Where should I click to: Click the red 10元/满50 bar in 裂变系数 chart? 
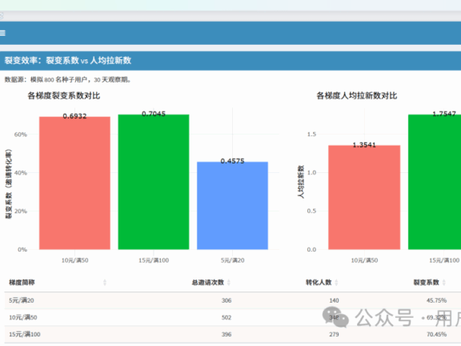pyautogui.click(x=74, y=183)
